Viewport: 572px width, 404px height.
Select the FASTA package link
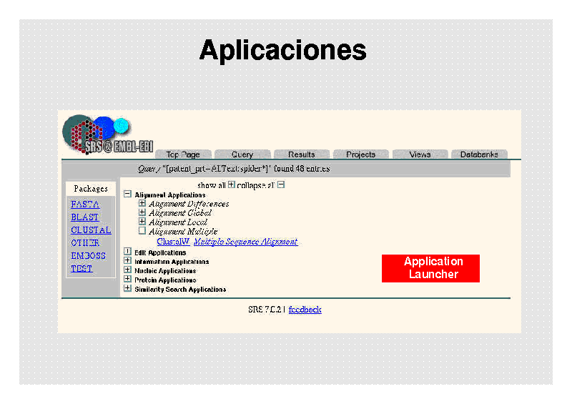[85, 205]
